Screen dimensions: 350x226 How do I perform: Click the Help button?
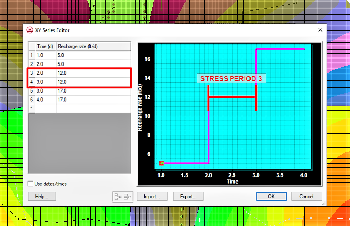click(41, 196)
